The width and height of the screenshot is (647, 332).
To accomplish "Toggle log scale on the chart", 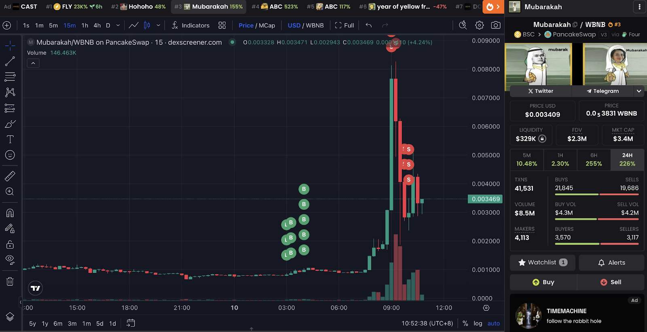I will pos(478,324).
